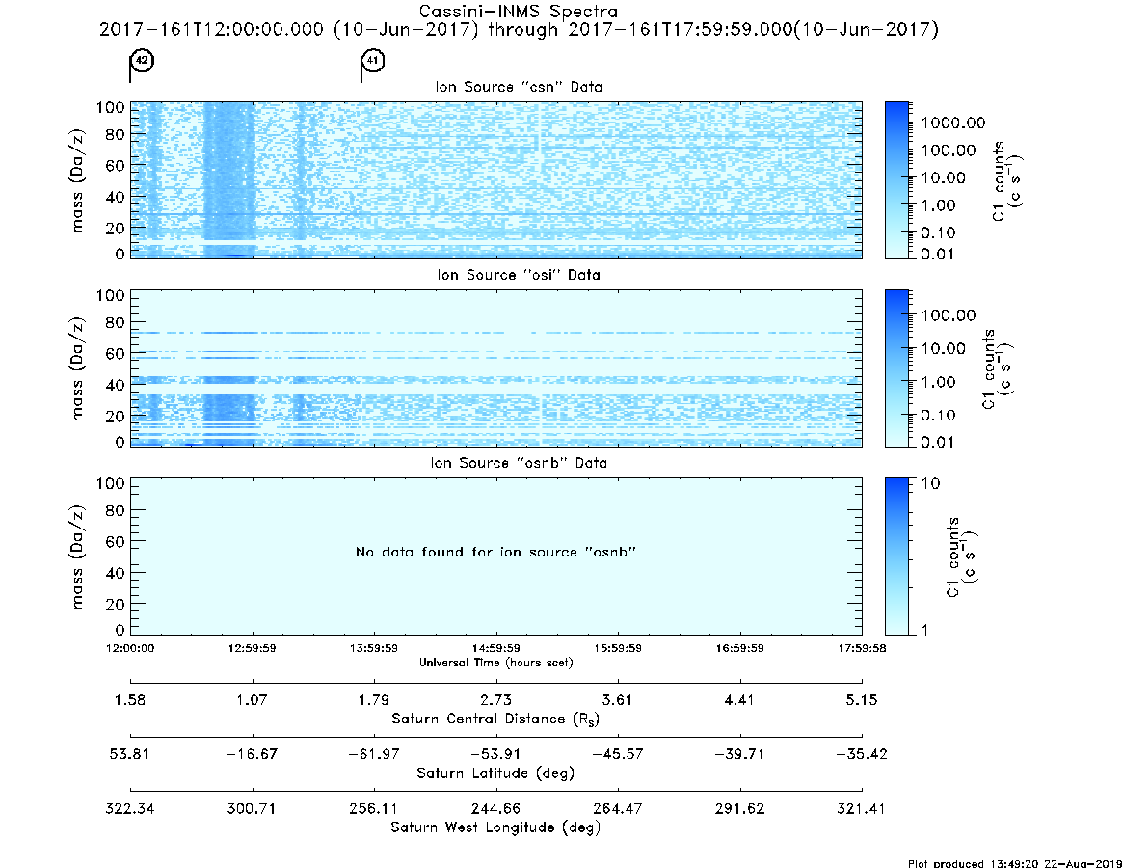This screenshot has height=868, width=1123.
Task: Click the osi color scale bar
Action: [x=896, y=367]
